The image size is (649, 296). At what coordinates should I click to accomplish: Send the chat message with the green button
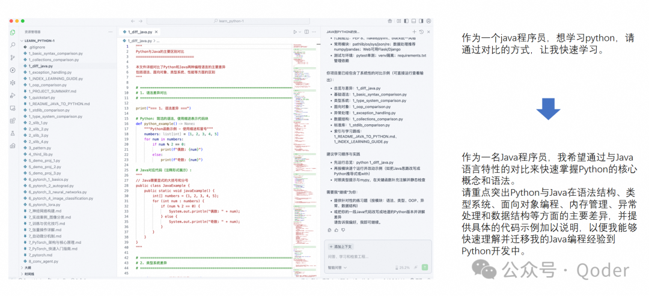click(x=425, y=267)
